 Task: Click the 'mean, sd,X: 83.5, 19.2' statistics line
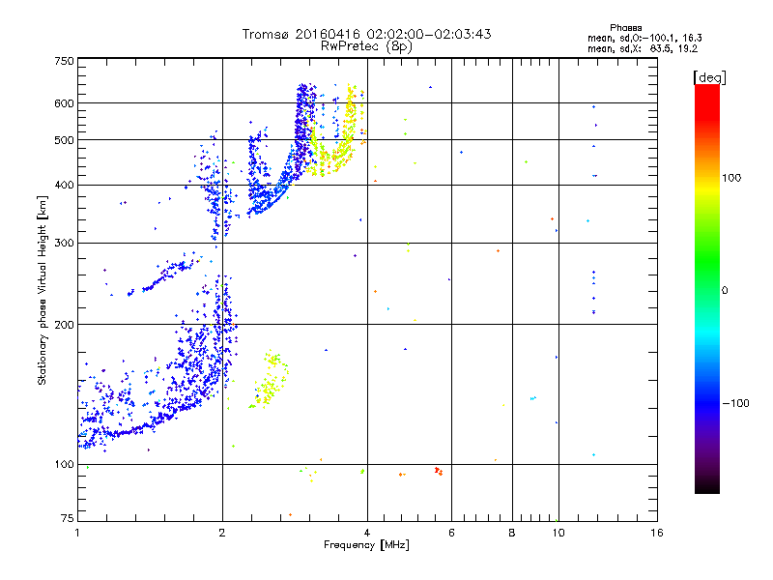coord(643,48)
